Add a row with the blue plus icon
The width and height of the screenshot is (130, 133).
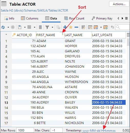coord(65,27)
